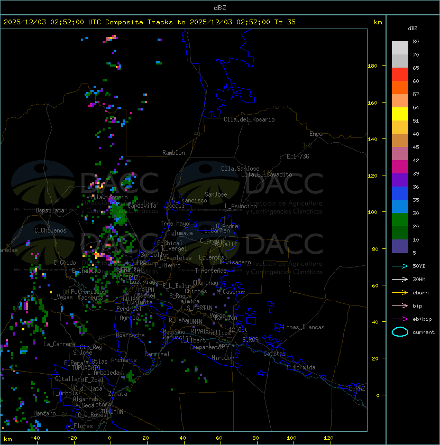The width and height of the screenshot is (440, 445).
Task: Click the Ugarteche map label
Action: click(131, 335)
